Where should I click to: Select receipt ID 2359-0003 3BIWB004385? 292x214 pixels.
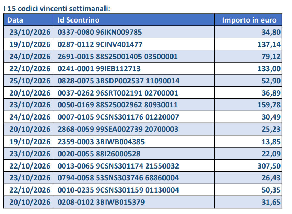[101, 142]
